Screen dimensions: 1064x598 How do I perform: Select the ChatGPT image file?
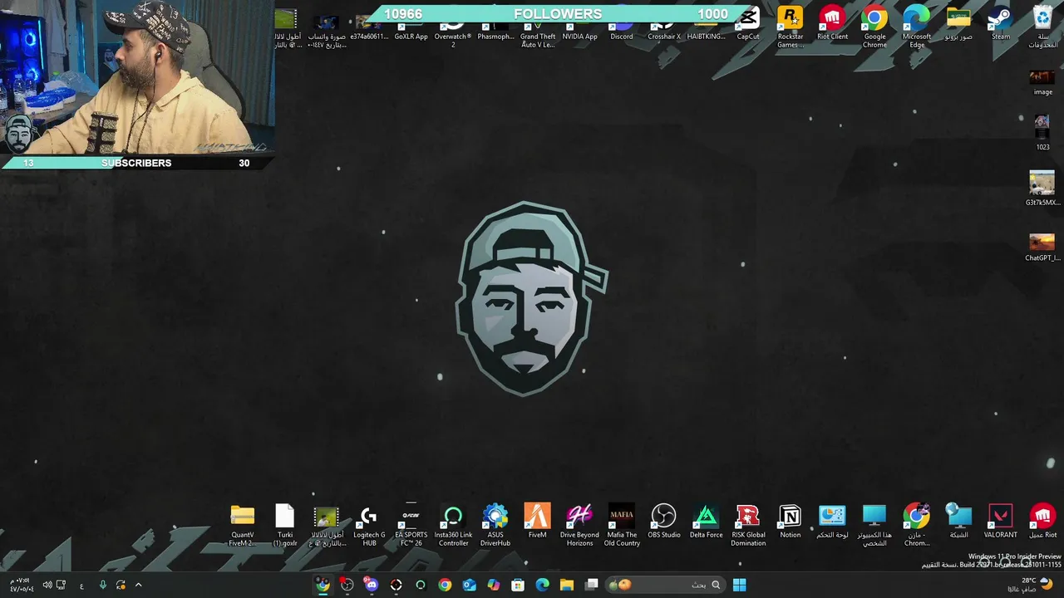click(1042, 247)
